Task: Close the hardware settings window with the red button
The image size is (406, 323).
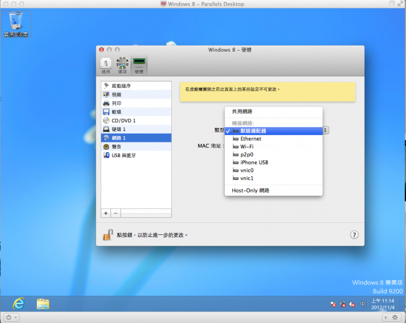Action: point(101,49)
